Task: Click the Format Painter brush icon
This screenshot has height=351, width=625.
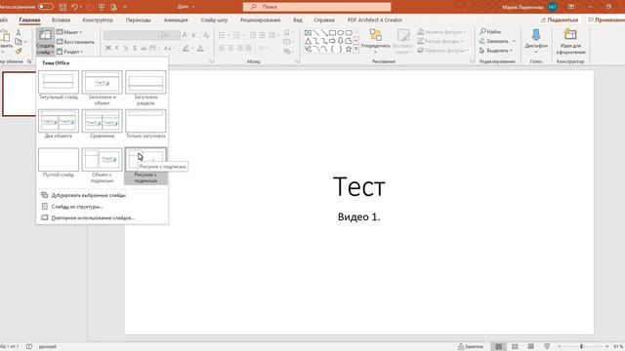Action: 19,51
